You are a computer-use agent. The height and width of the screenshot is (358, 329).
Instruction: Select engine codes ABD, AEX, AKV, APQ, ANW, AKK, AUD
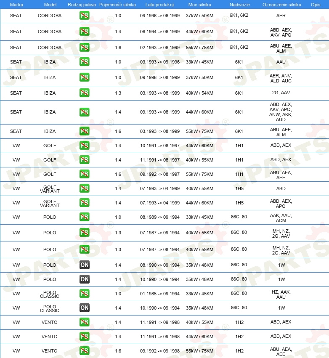pyautogui.click(x=281, y=112)
